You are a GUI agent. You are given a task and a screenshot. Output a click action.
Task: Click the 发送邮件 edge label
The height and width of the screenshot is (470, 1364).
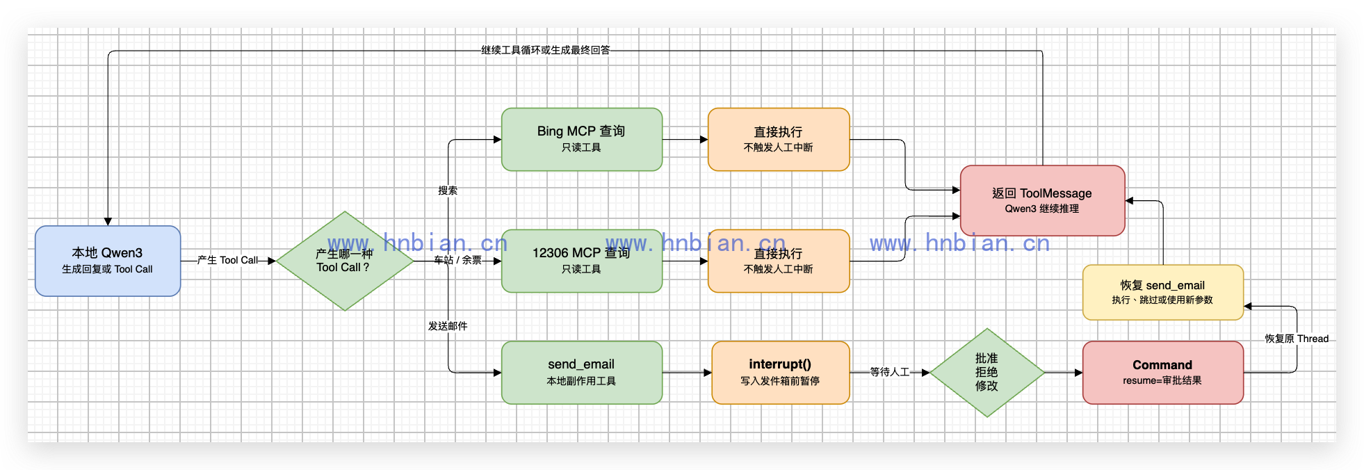tap(448, 326)
